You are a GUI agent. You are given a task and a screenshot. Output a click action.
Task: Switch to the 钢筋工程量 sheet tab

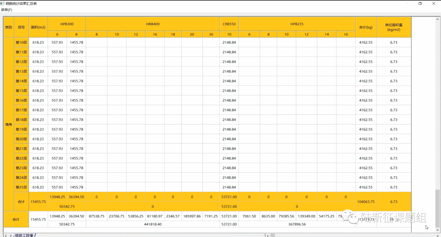[24, 235]
